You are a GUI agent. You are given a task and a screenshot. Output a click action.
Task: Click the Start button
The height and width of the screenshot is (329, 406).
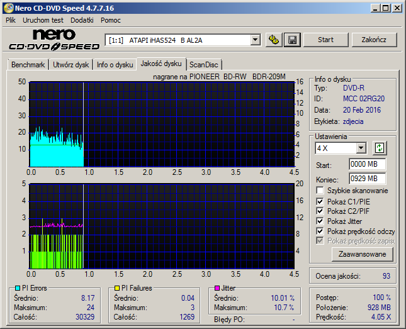click(325, 40)
